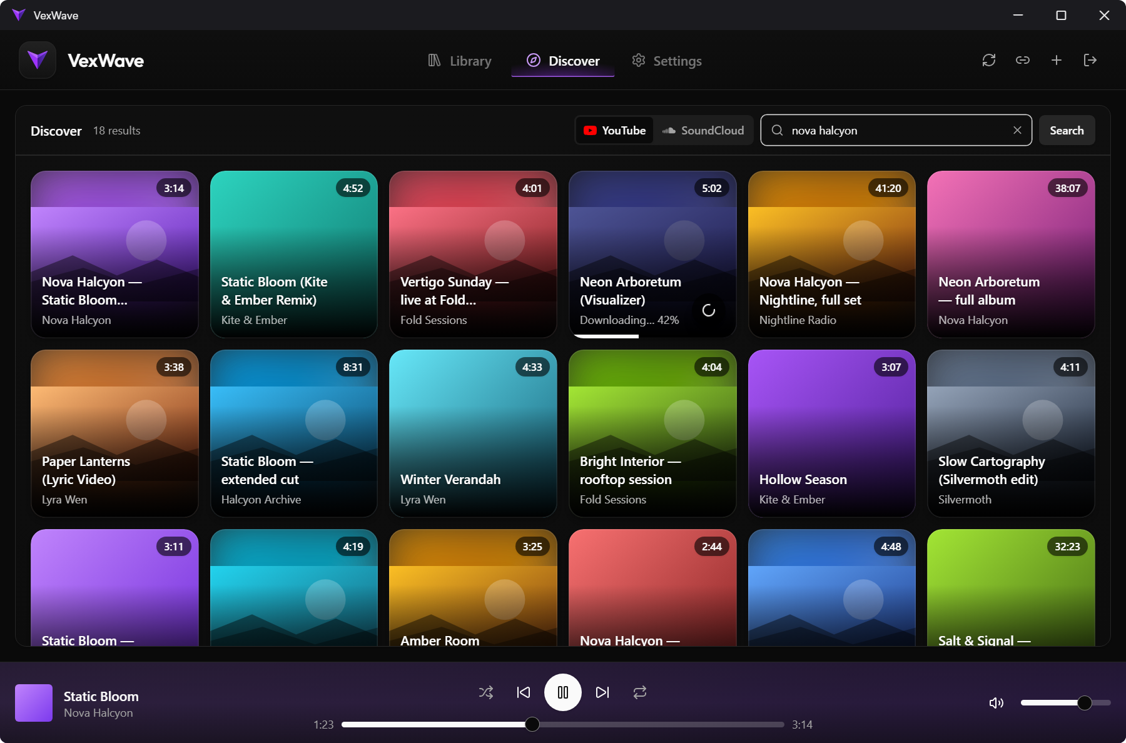The width and height of the screenshot is (1126, 743).
Task: Open Neon Arboretum full album card
Action: pyautogui.click(x=1011, y=254)
